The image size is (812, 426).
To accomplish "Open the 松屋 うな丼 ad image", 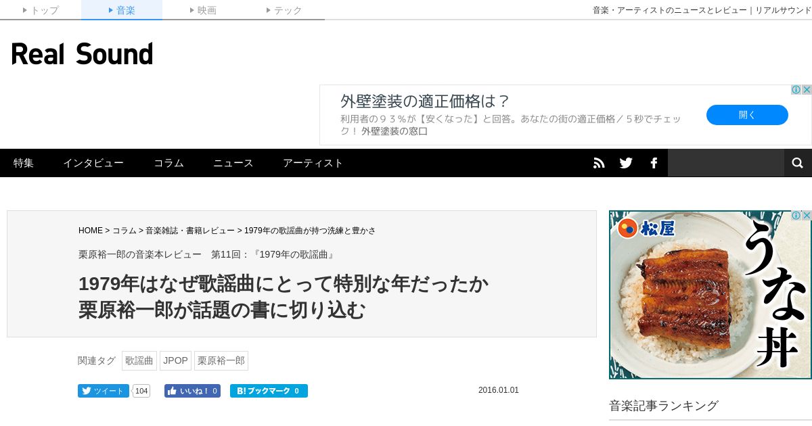I will pyautogui.click(x=710, y=295).
